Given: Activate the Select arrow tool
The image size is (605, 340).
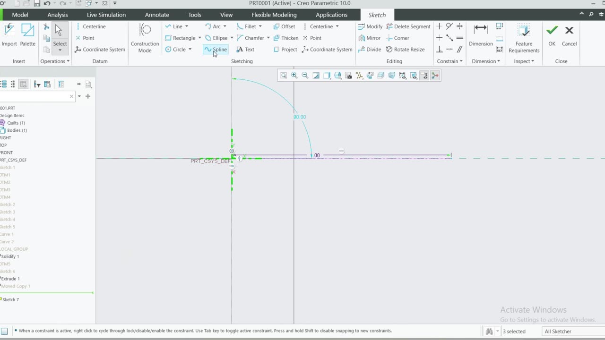Looking at the screenshot, I should click(60, 38).
